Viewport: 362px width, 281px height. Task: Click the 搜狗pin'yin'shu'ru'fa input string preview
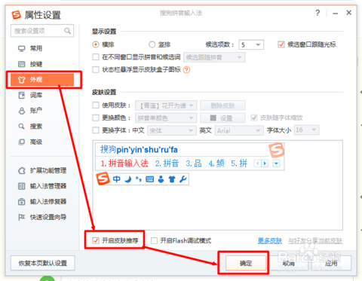[x=139, y=150]
